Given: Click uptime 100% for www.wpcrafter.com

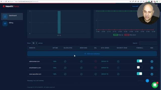Looking at the screenshot, I should click(55, 74).
